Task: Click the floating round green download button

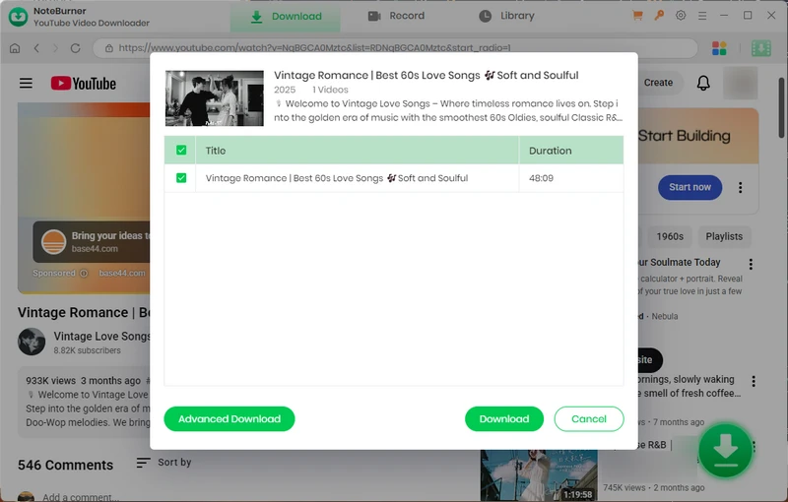Action: (725, 450)
